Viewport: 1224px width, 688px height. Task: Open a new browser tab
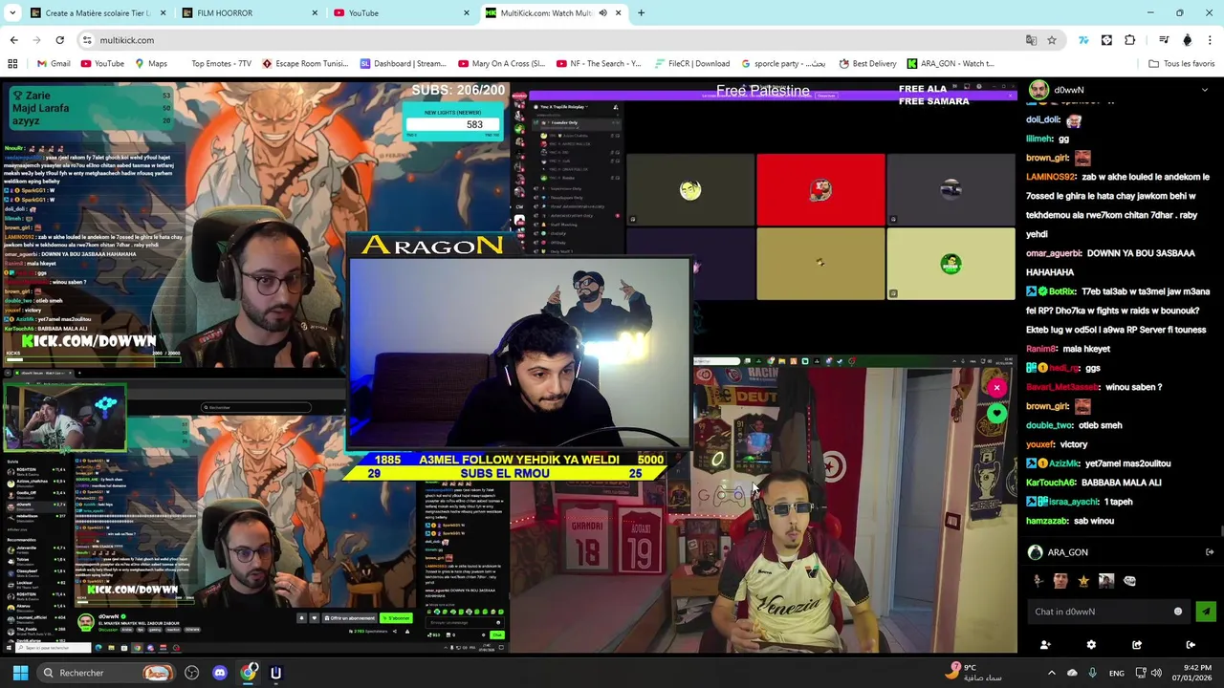[641, 13]
